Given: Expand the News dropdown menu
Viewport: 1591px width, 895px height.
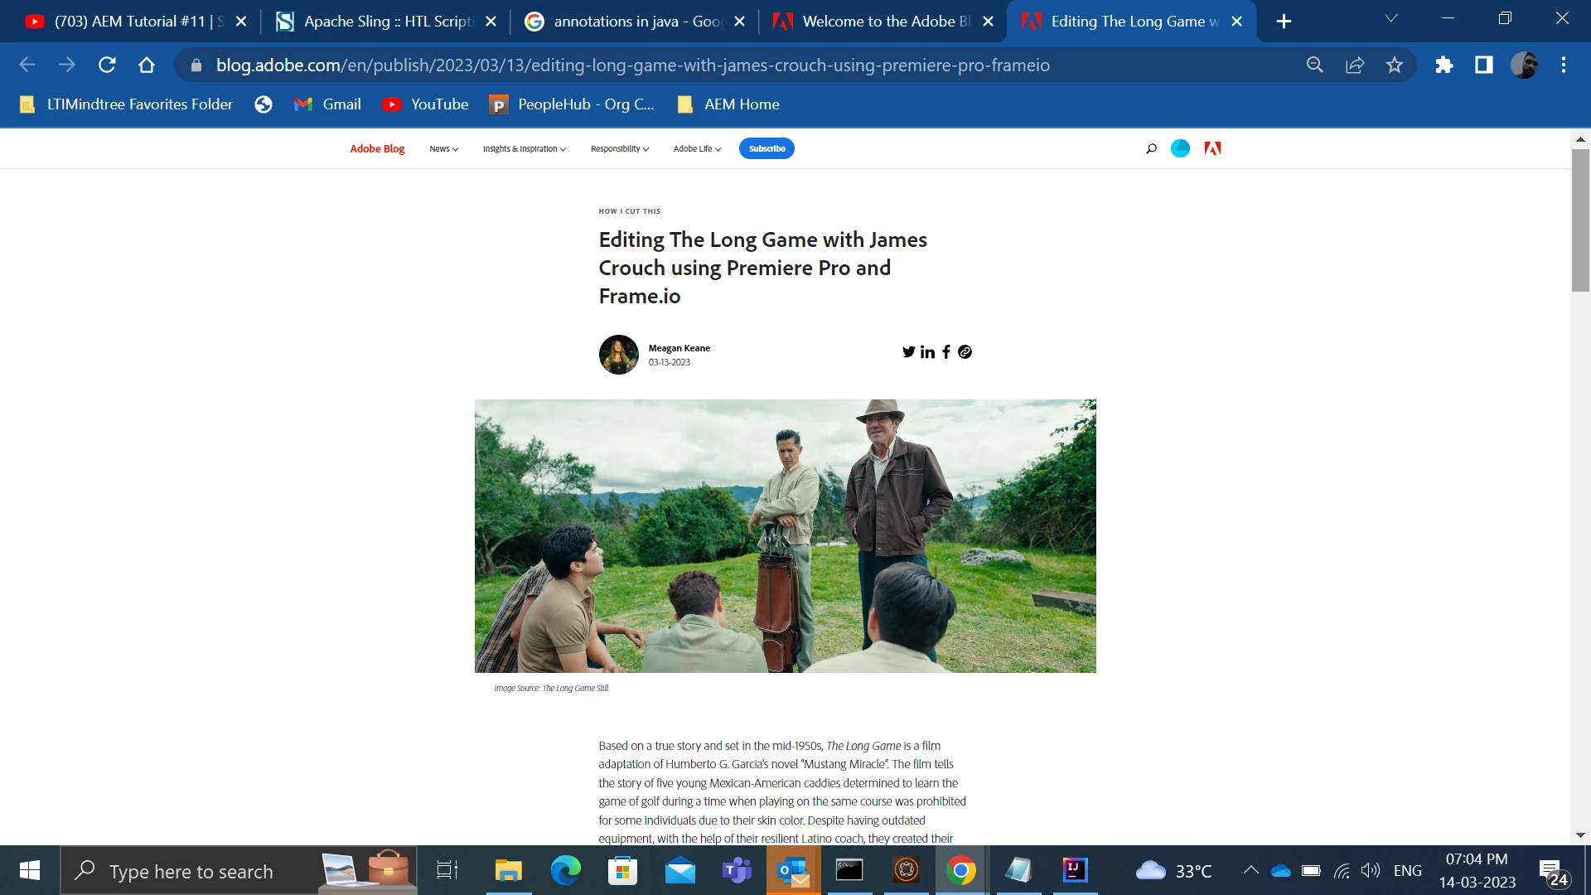Looking at the screenshot, I should coord(443,149).
